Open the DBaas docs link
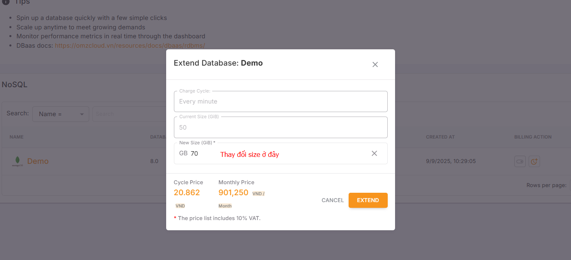 point(130,45)
